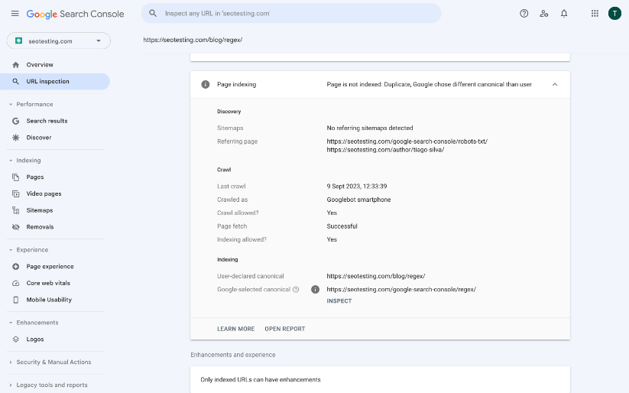Viewport: 629px width, 393px height.
Task: Open the Help question mark icon
Action: [x=524, y=14]
